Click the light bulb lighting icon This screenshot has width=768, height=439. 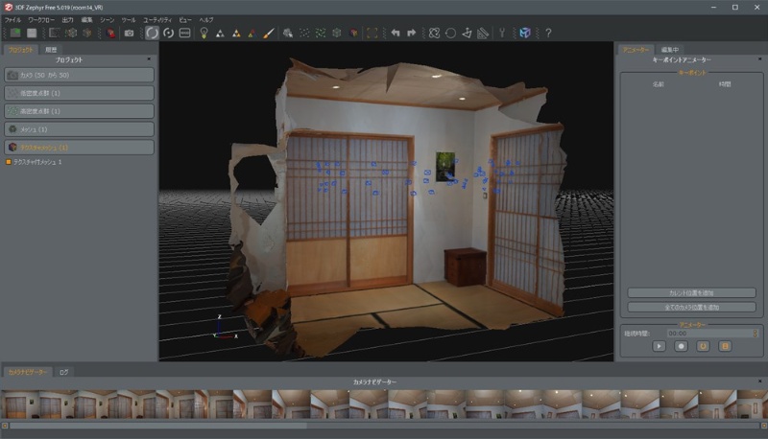click(204, 33)
